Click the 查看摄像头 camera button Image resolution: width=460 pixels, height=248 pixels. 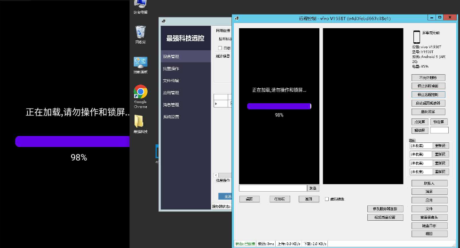(429, 217)
